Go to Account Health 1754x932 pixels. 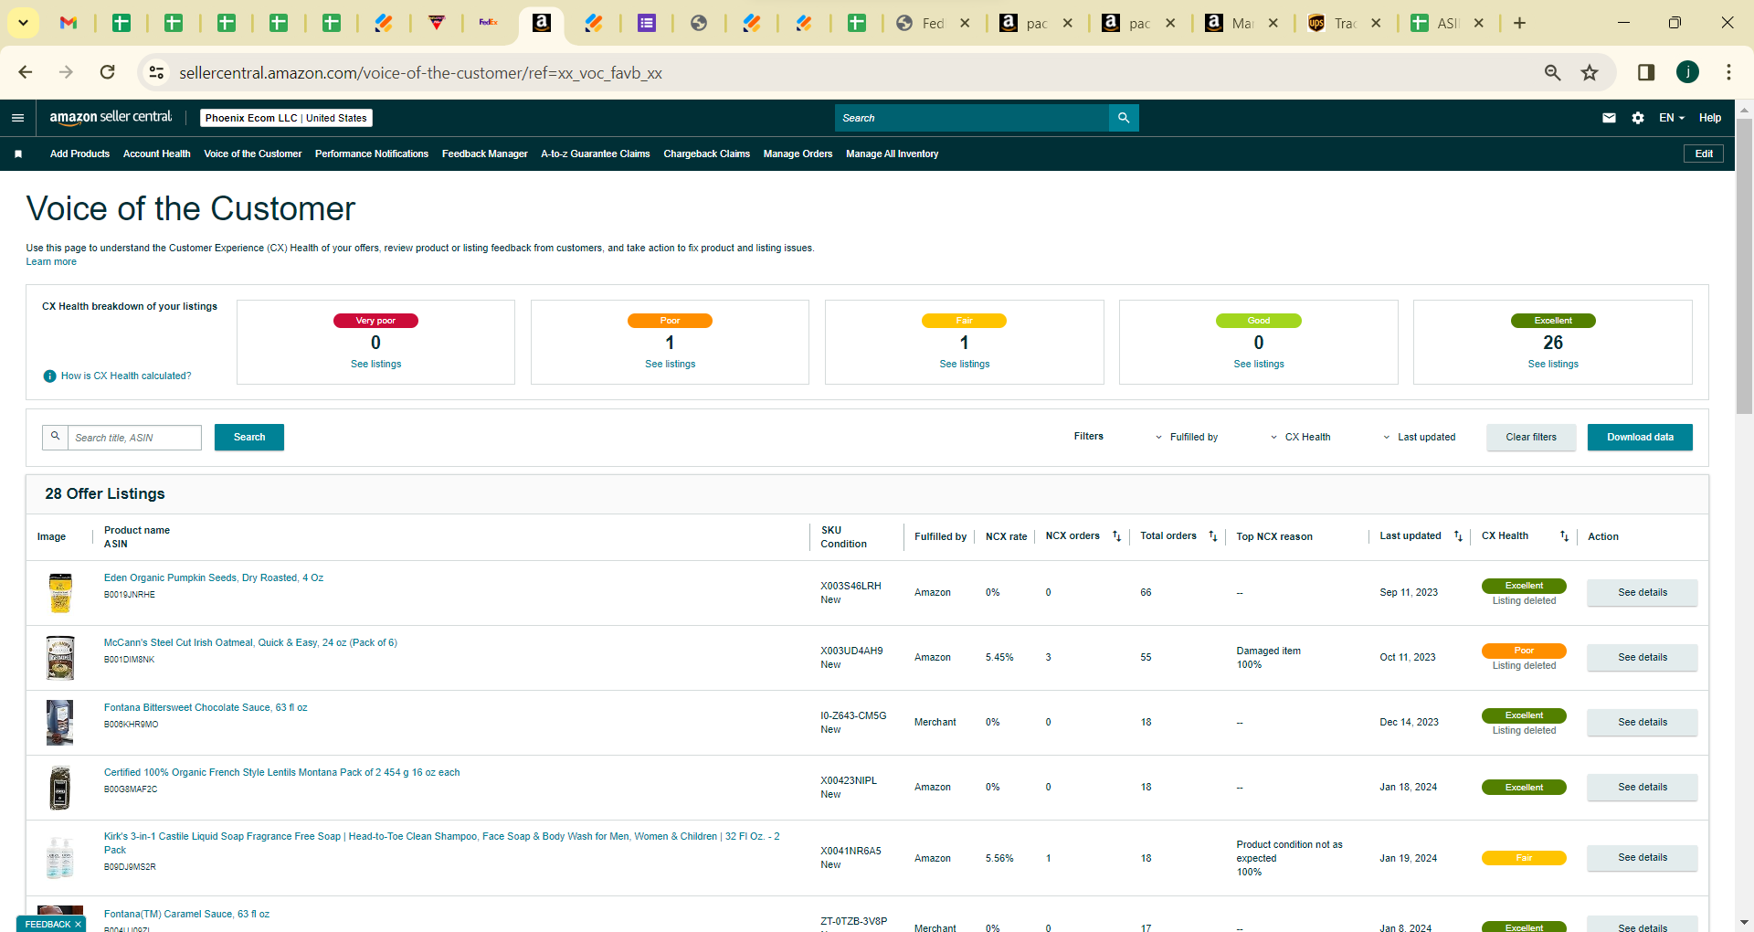click(x=157, y=154)
